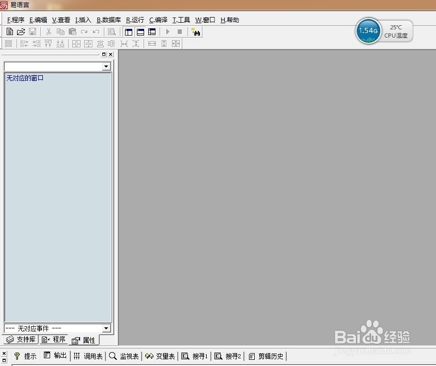Click the equal vertical spacing icon
436x366 pixels.
(x=136, y=44)
